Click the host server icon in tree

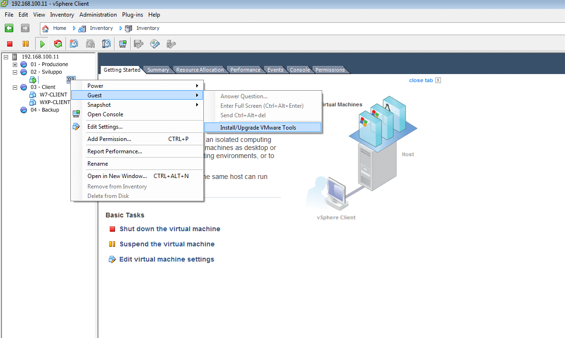pos(15,57)
